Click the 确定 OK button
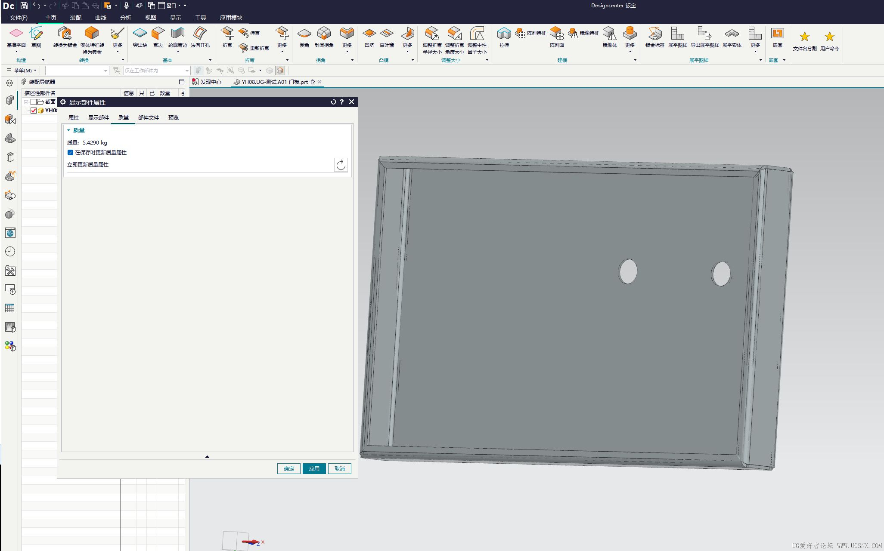 click(x=289, y=468)
